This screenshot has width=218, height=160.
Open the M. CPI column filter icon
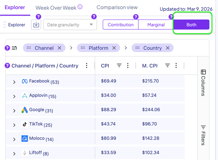[x=167, y=65]
